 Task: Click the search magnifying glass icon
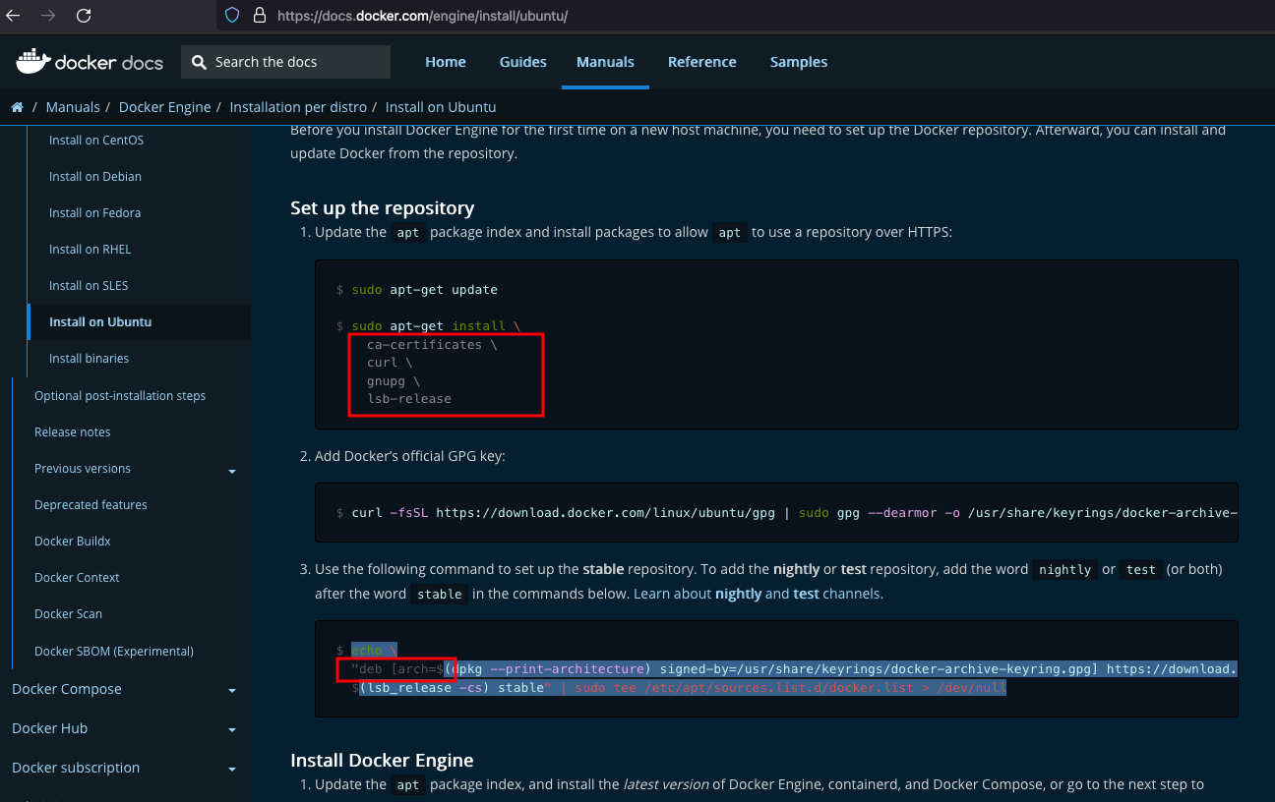tap(198, 61)
